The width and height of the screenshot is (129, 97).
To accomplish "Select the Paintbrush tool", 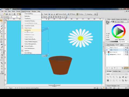I will coord(1,29).
